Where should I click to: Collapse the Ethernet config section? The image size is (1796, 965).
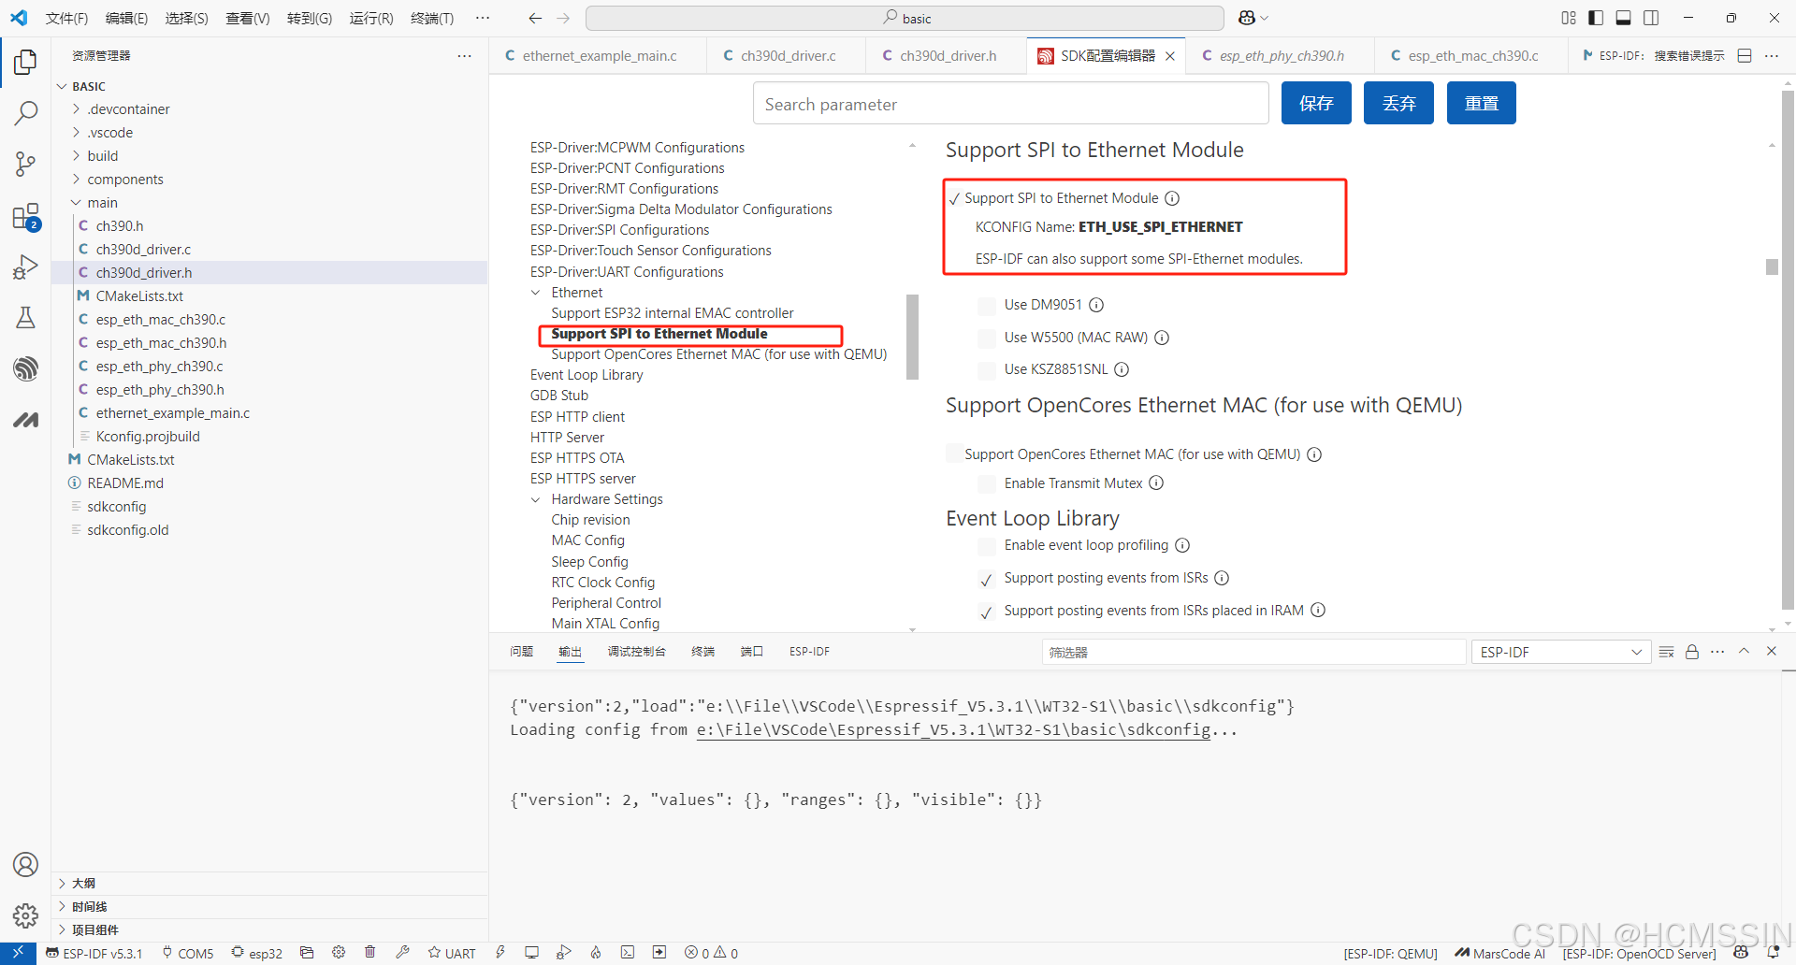click(x=536, y=293)
